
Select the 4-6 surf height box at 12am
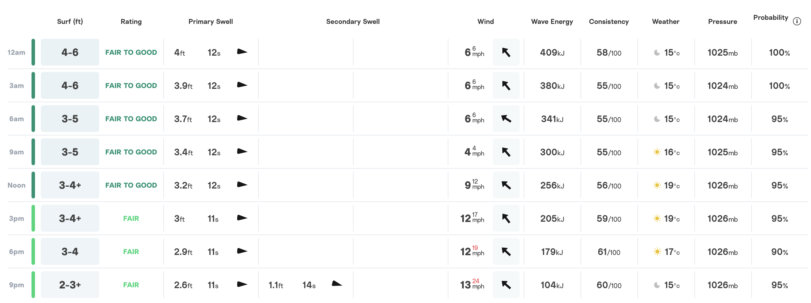70,52
